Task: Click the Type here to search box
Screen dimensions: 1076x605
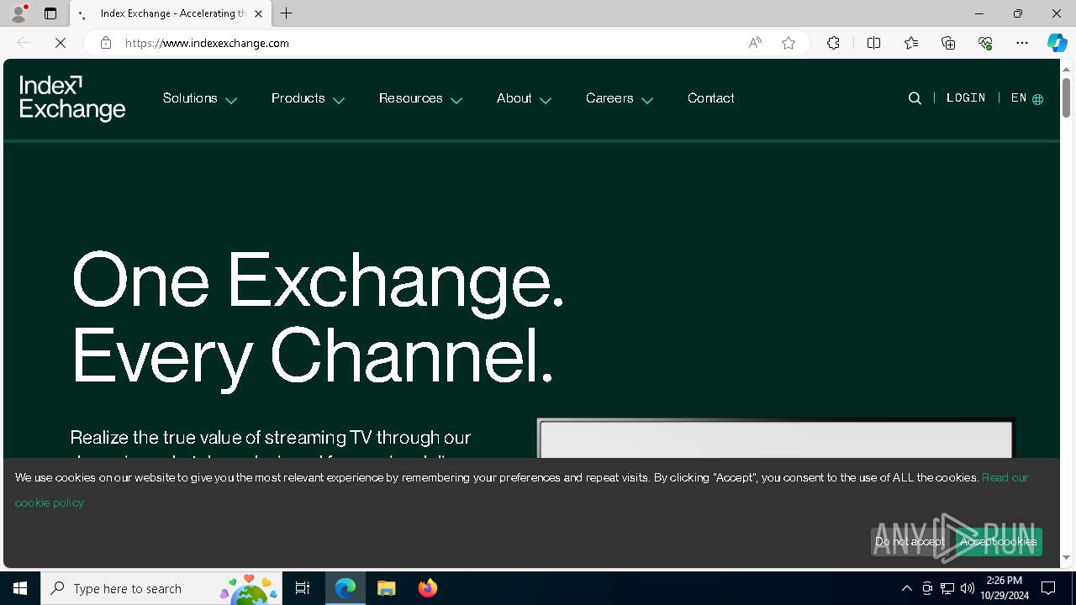Action: click(161, 588)
